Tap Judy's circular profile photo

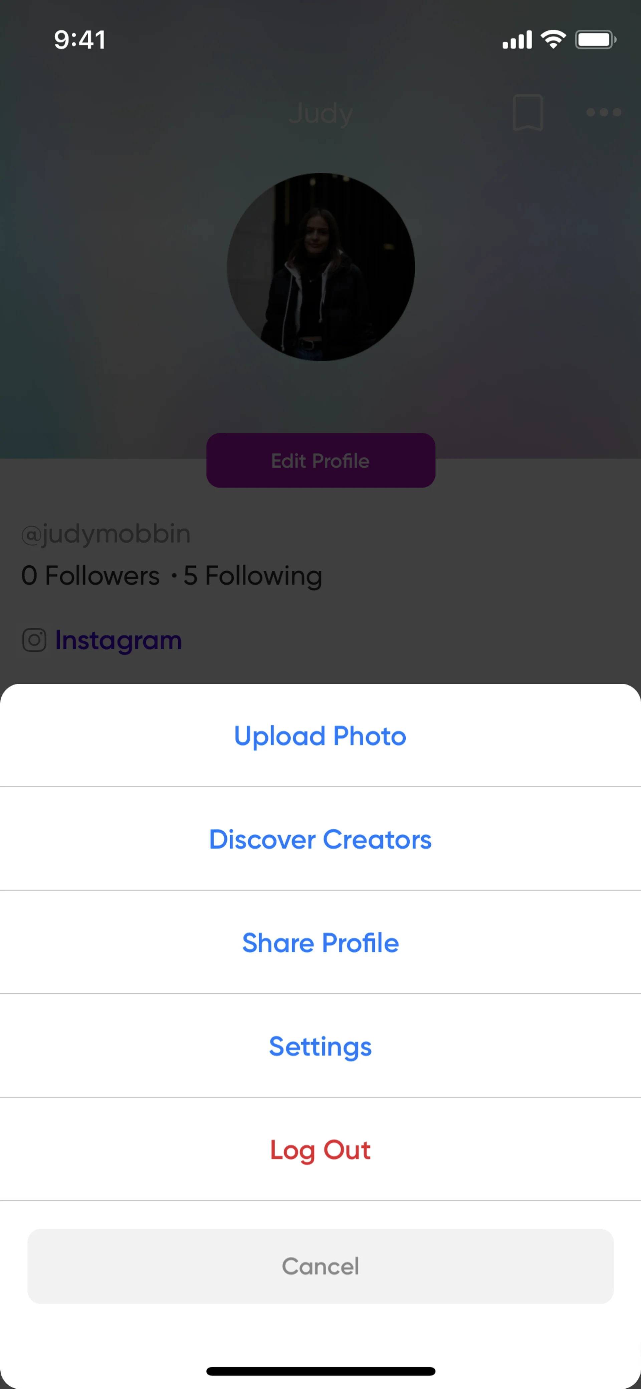coord(320,267)
